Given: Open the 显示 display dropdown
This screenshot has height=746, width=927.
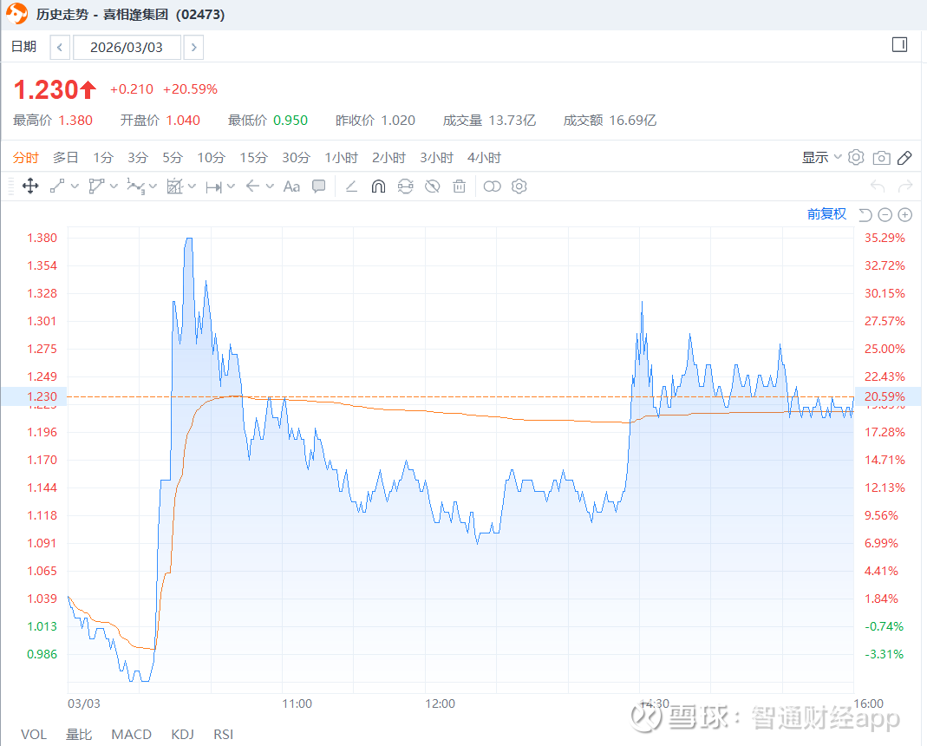Looking at the screenshot, I should coord(821,158).
